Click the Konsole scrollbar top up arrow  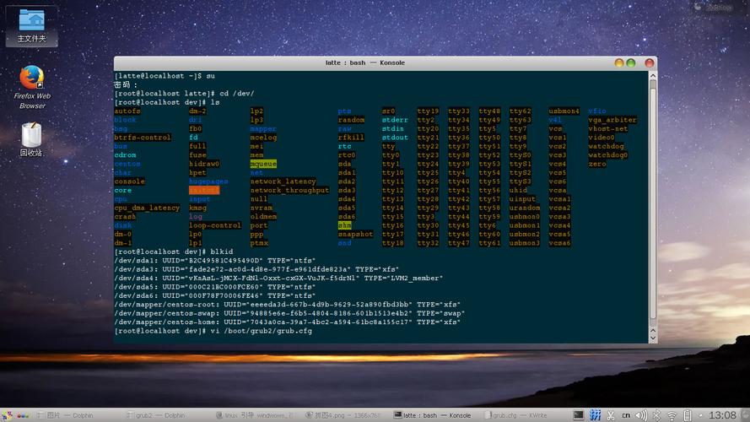[x=653, y=76]
